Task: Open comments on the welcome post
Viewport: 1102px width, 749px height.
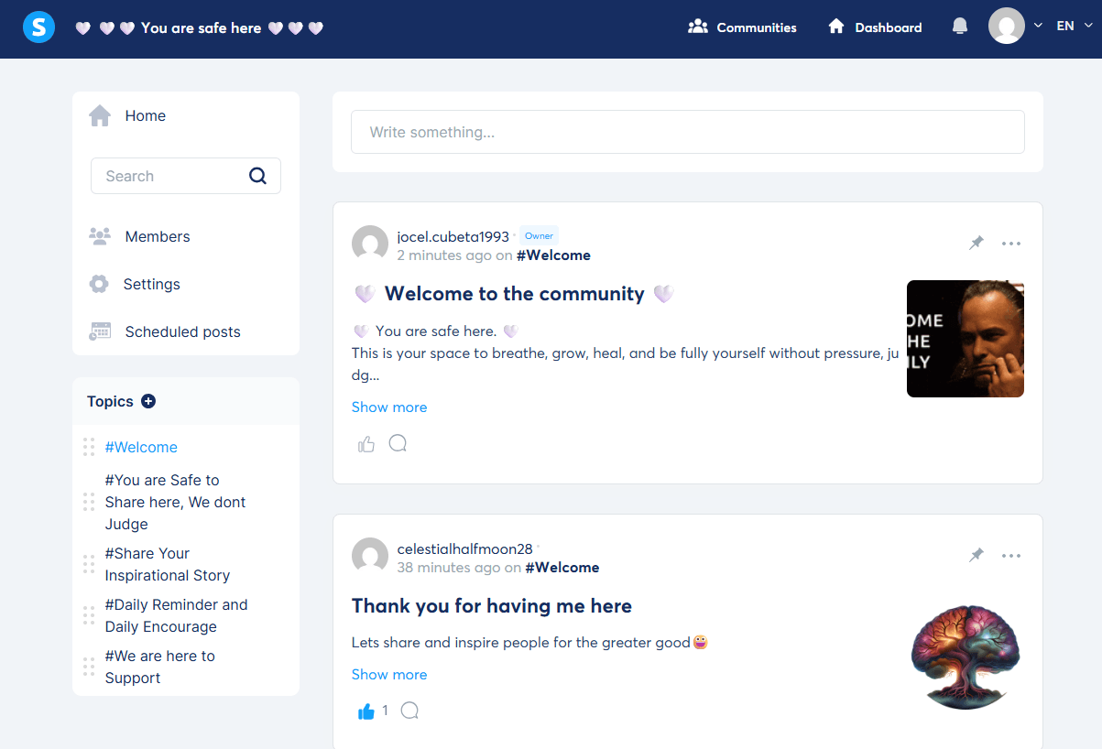Action: click(398, 443)
